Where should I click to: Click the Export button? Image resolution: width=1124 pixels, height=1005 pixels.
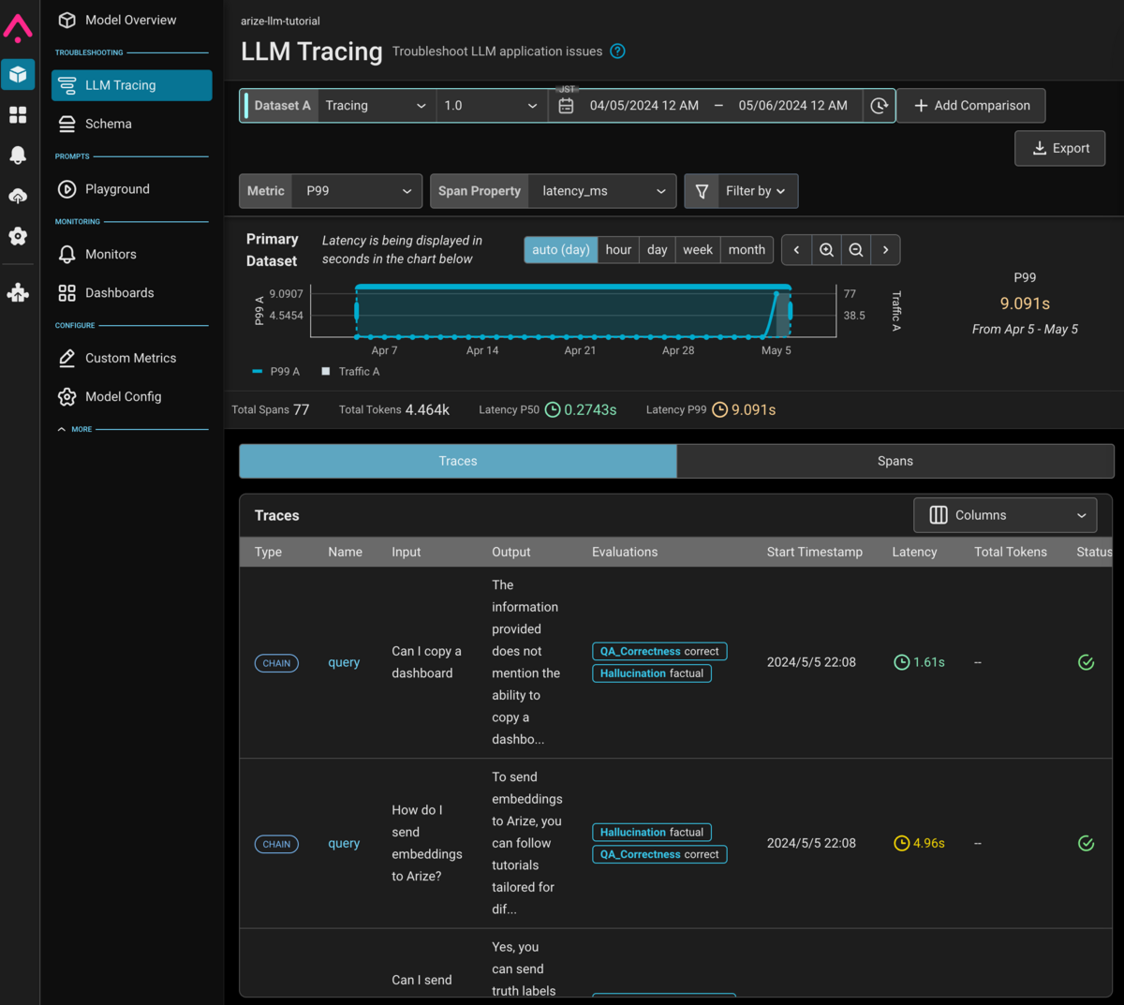point(1060,148)
